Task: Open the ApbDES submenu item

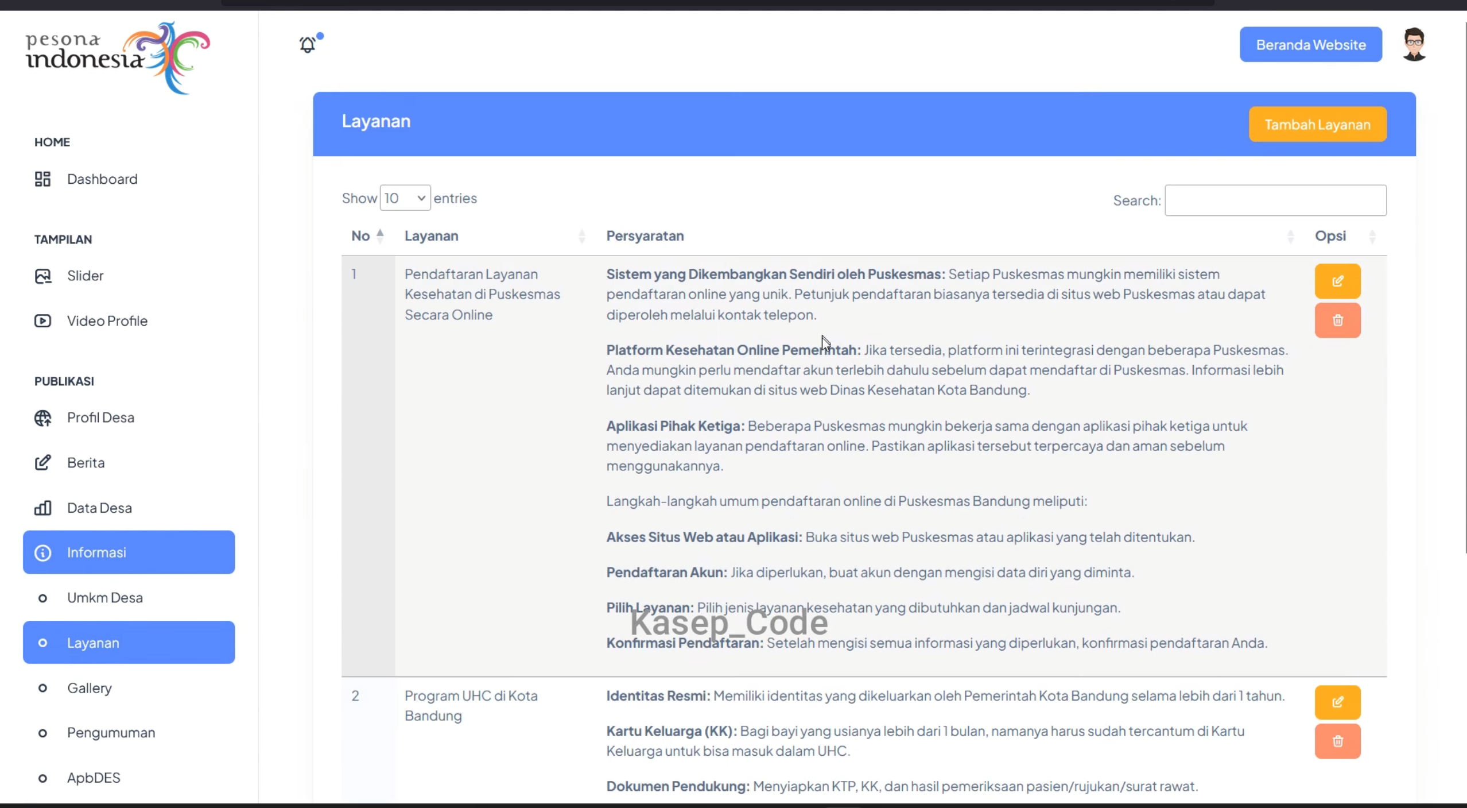Action: coord(129,778)
